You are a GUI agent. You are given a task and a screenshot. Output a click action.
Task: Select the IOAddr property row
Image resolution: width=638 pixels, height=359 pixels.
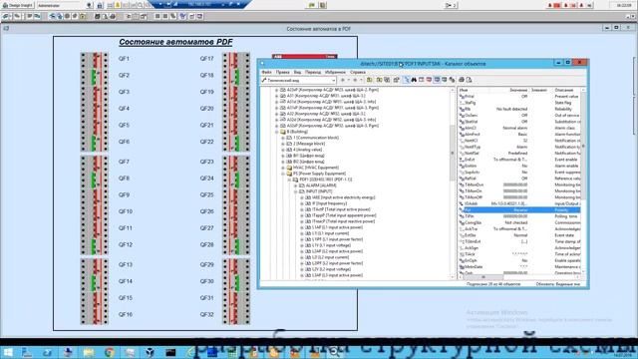pos(519,203)
